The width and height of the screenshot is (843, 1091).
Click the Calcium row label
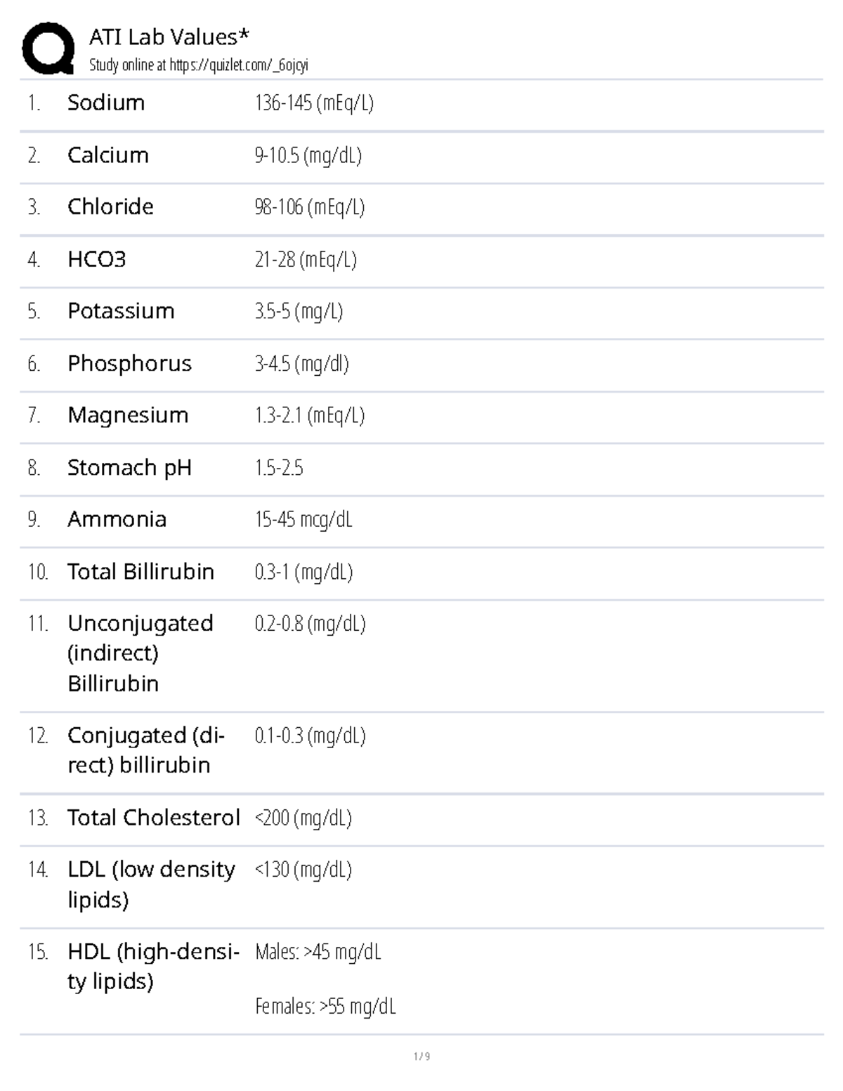tap(108, 155)
